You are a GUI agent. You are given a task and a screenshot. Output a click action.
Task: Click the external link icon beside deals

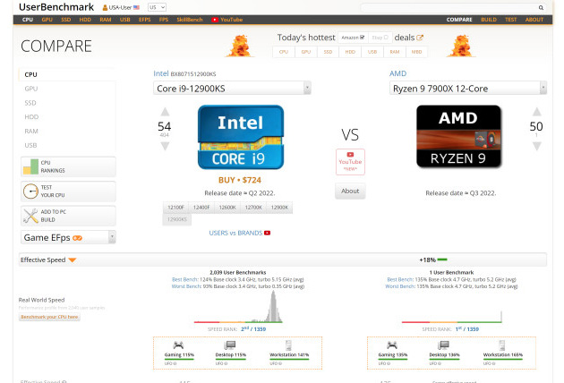[x=420, y=38]
